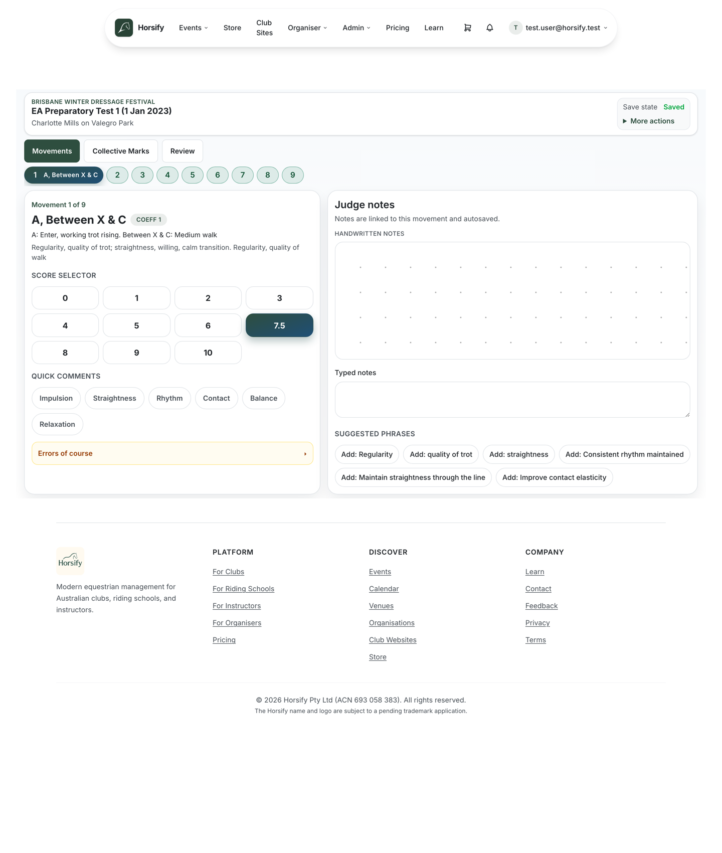
Task: Open the Events dropdown menu
Action: [194, 28]
